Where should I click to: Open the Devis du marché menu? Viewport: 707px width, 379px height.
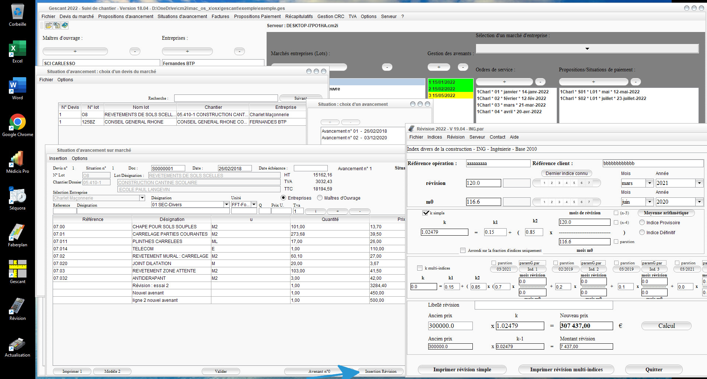tap(77, 17)
